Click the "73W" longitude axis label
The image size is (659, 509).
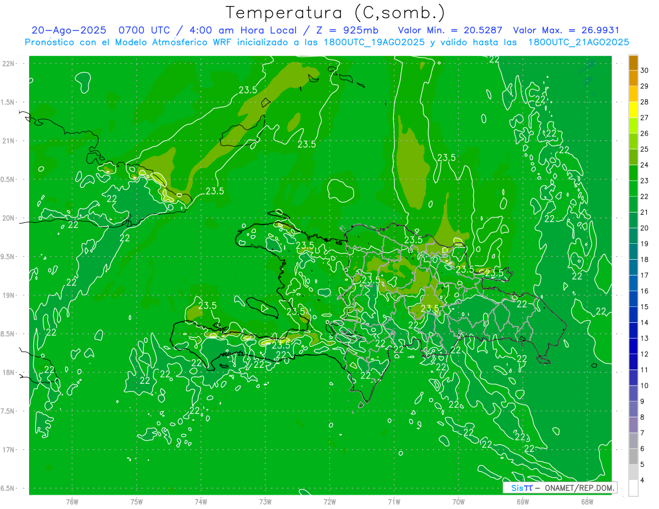pos(265,502)
